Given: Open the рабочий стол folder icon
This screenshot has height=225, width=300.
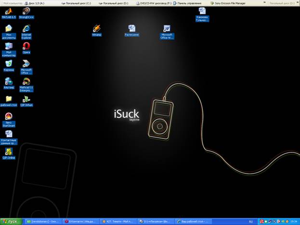Looking at the screenshot, I should (9, 101).
